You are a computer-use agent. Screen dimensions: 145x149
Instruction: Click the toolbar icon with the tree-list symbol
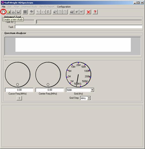point(39,12)
